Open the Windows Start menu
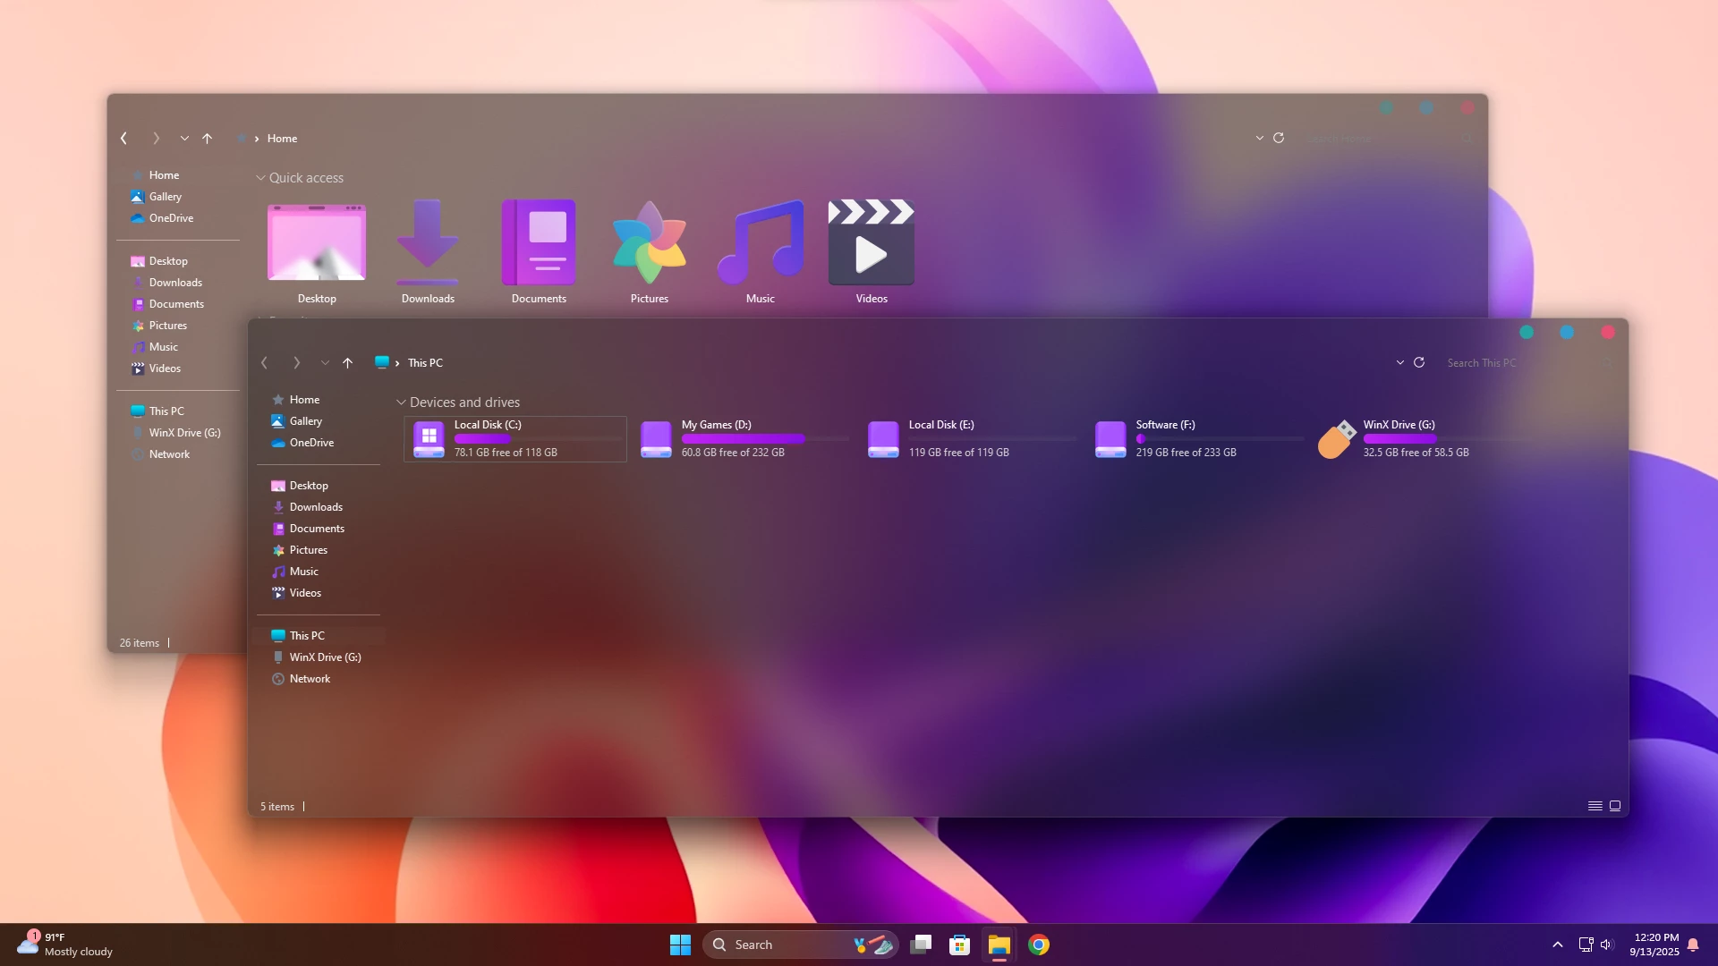 (x=680, y=945)
